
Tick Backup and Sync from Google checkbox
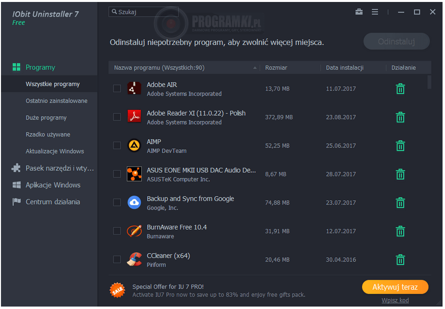[117, 202]
